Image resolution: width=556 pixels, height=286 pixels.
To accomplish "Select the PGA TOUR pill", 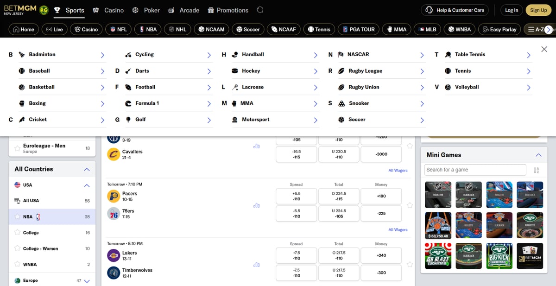I will [x=359, y=29].
